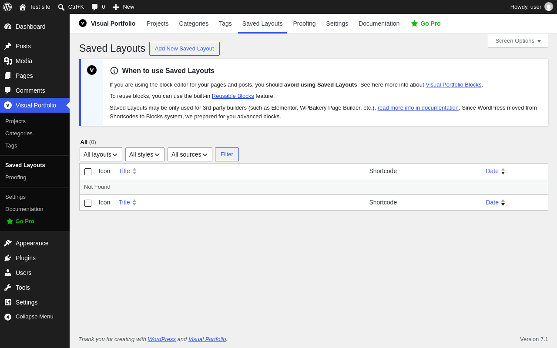Click the Tools wrench icon
Viewport: 557px width, 348px height.
8,288
